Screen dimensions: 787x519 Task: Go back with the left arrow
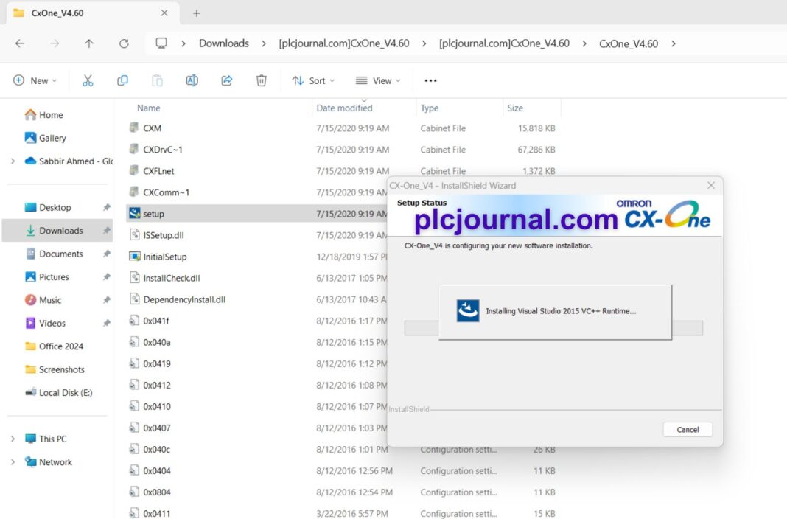pos(20,43)
